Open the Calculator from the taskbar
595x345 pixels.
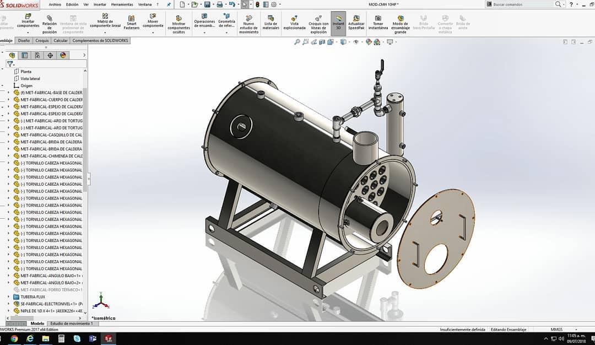(x=61, y=338)
